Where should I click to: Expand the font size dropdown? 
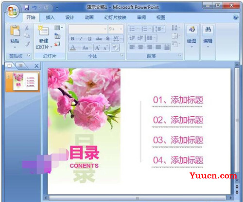click(x=121, y=29)
